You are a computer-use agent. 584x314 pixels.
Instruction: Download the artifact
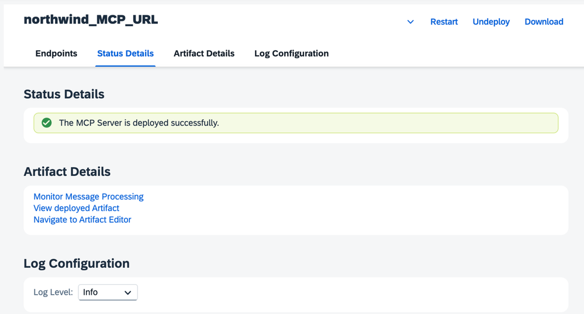point(544,22)
